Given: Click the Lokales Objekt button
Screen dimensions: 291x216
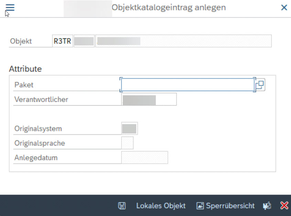Looking at the screenshot, I should click(161, 206).
